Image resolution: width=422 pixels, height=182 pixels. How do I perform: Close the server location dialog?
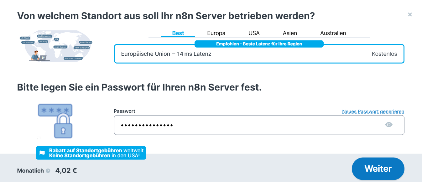tap(410, 14)
